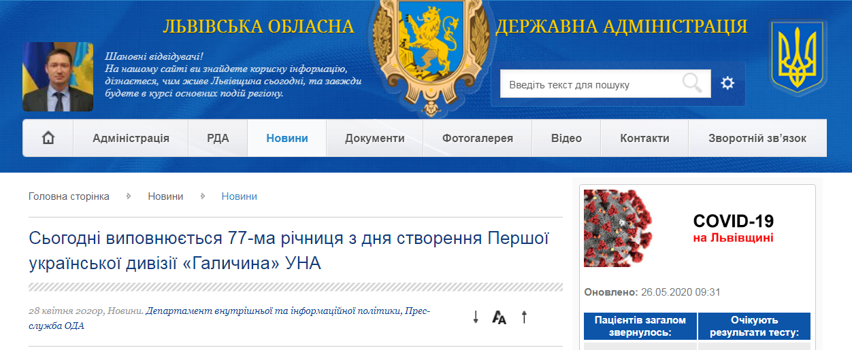
Task: Increase font size with up arrow
Action: (524, 317)
